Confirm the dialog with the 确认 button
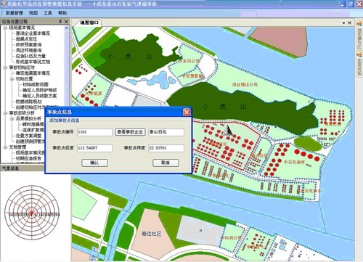The image size is (363, 262). coord(94,163)
